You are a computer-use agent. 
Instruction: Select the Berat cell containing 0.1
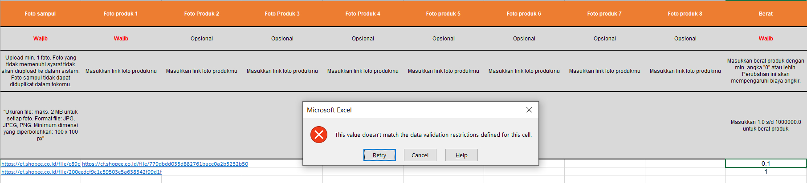pyautogui.click(x=766, y=163)
